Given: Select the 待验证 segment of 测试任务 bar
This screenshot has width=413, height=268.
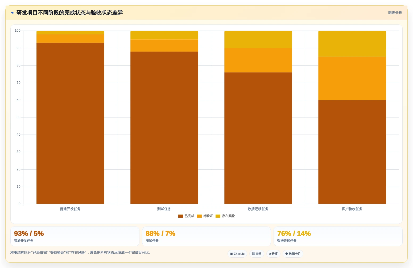Looking at the screenshot, I should coord(164,45).
